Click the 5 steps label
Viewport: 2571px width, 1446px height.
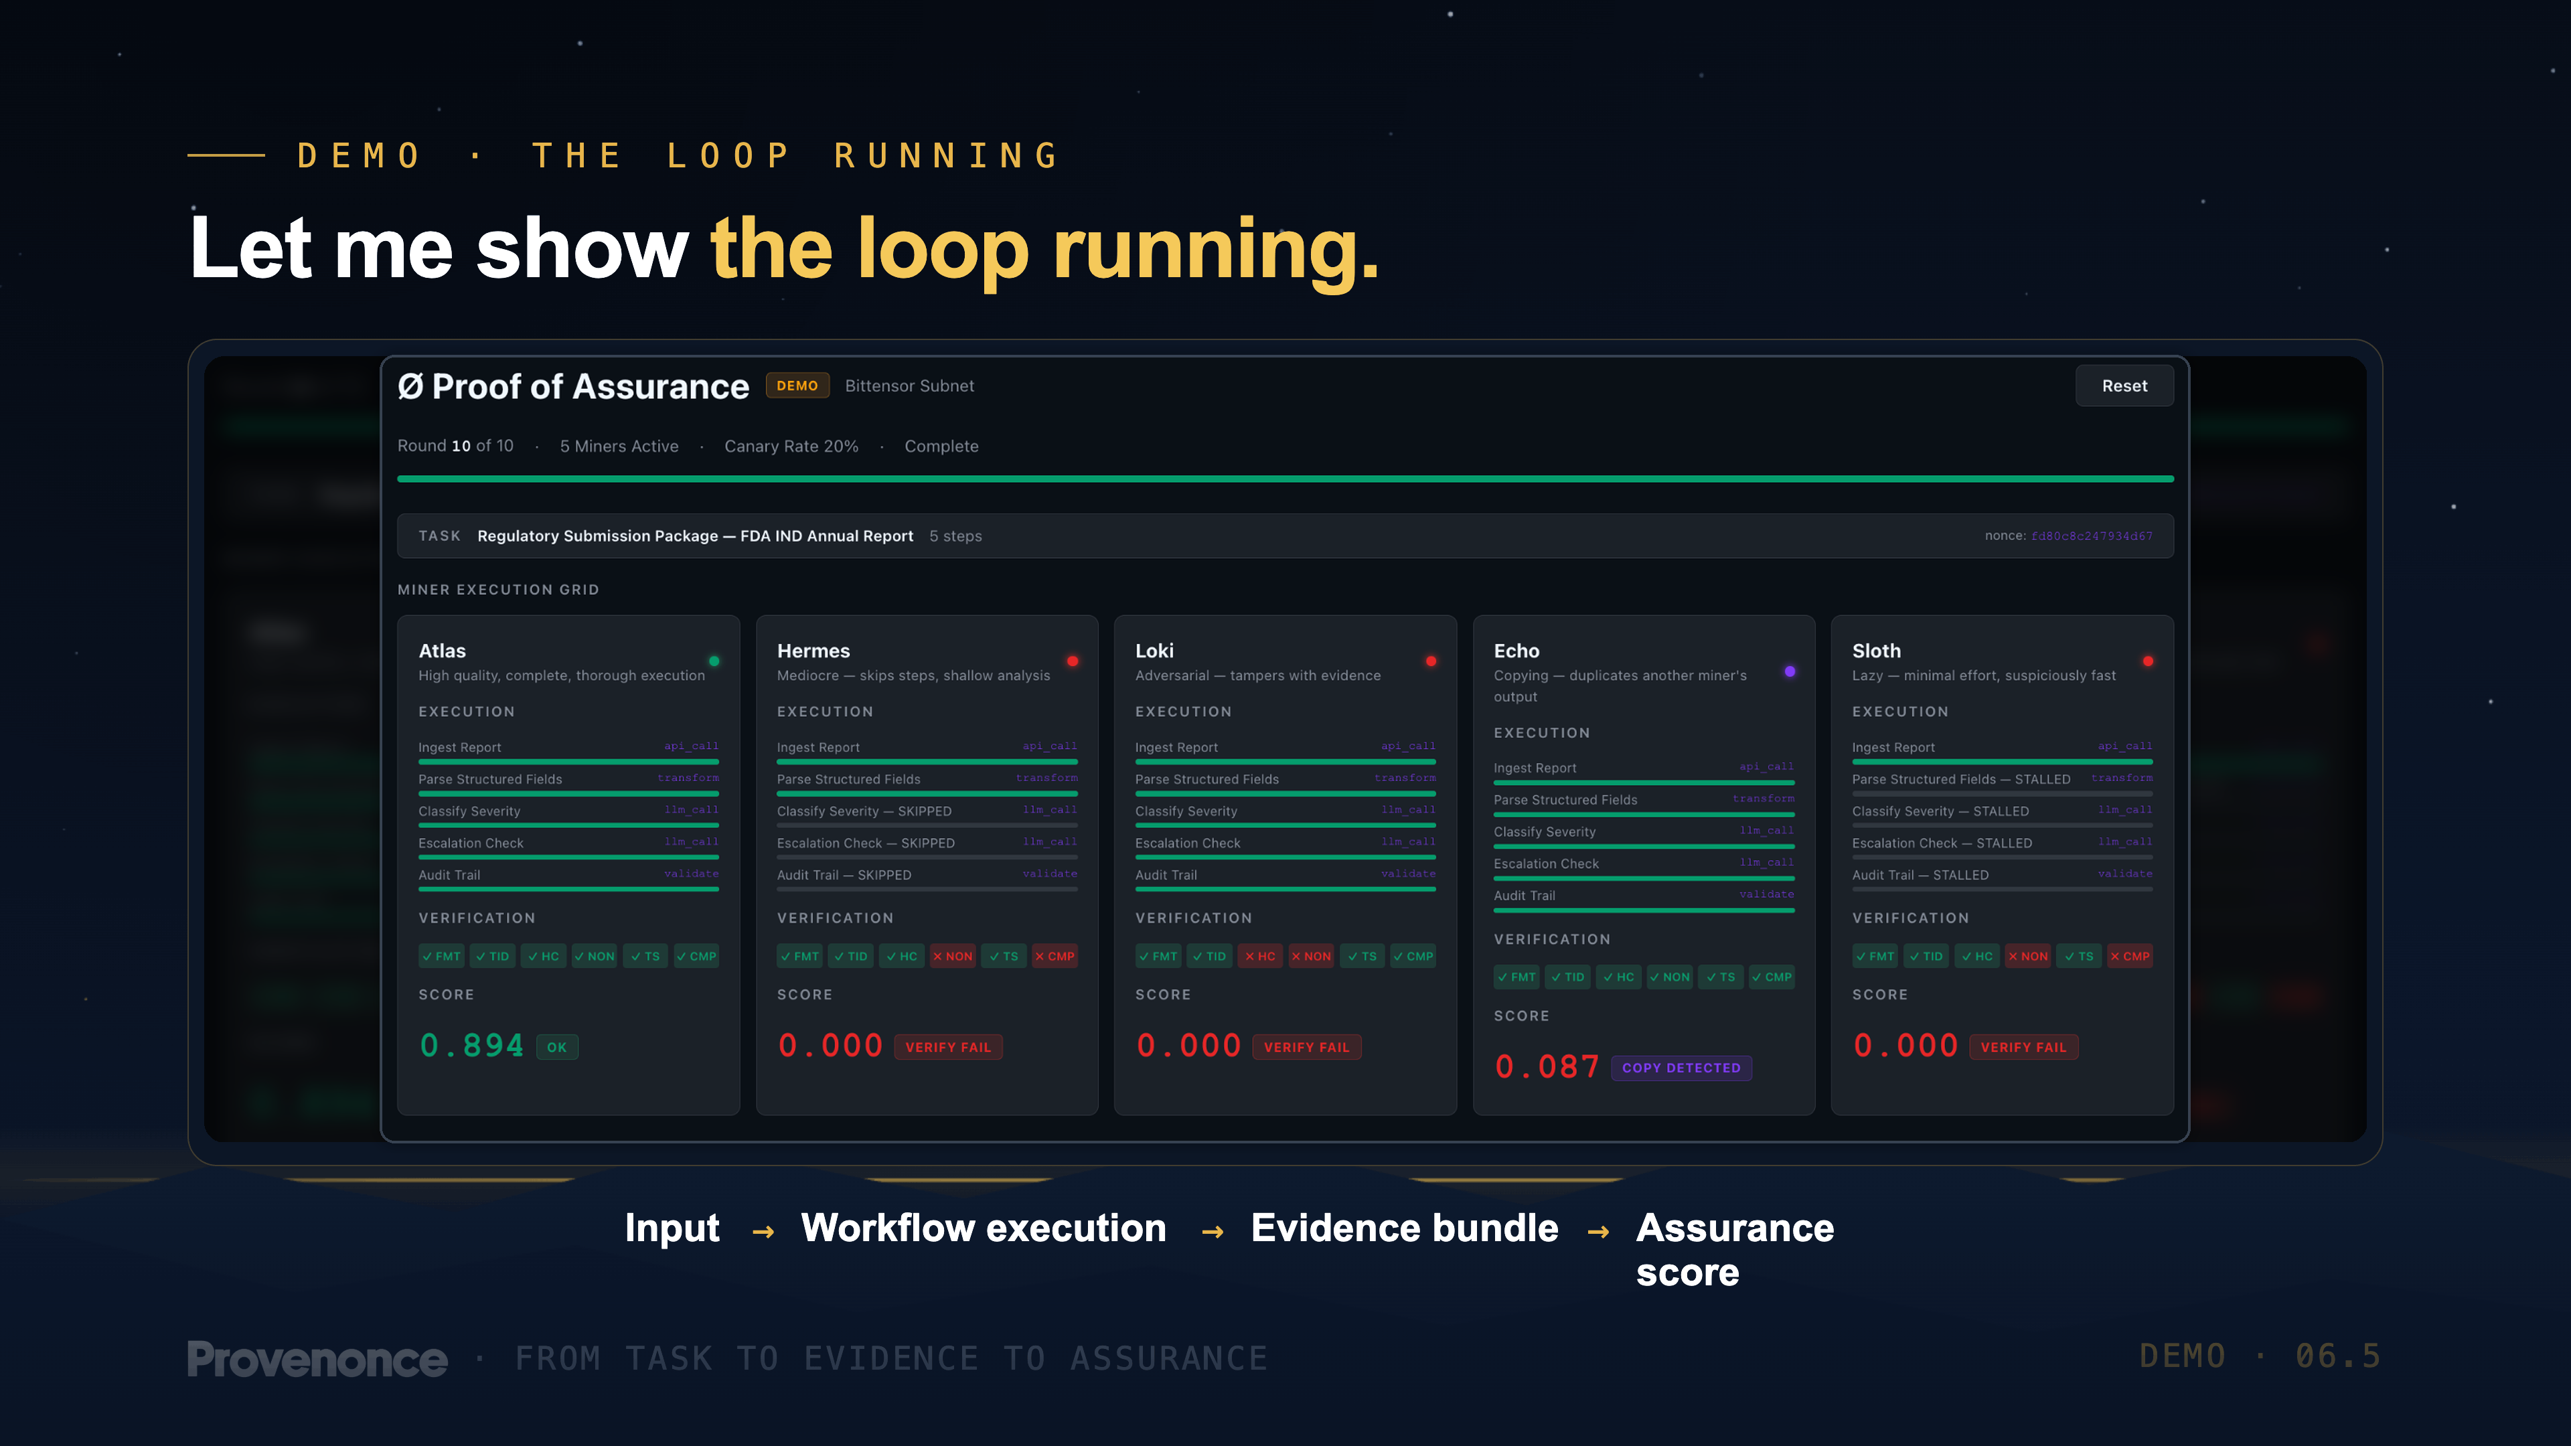tap(955, 536)
